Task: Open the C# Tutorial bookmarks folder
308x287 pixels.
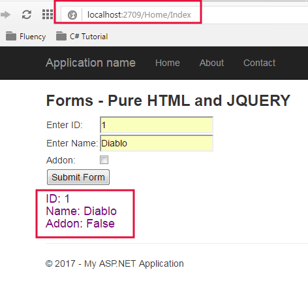Action: click(82, 37)
